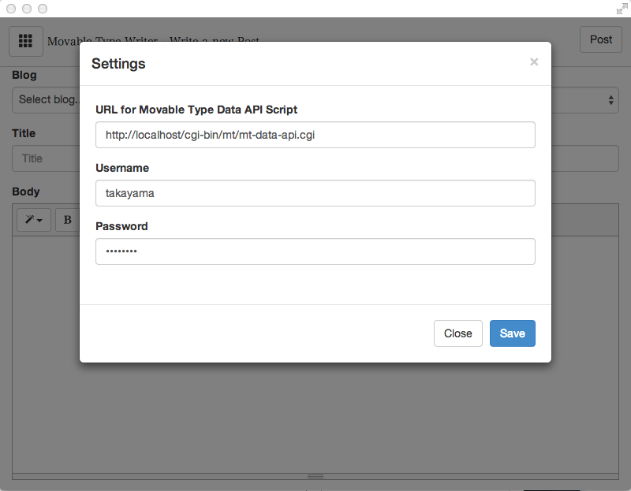Open the grid menu icon in the header
Screen dimensions: 631x491
pyautogui.click(x=26, y=41)
